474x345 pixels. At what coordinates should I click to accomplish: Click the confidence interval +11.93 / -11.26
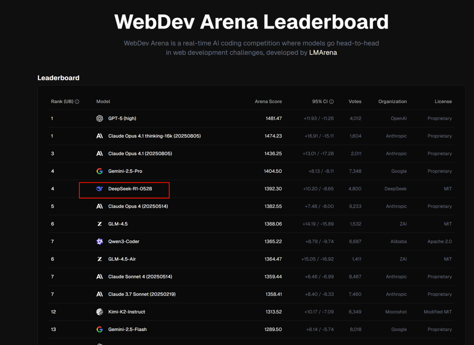point(319,118)
